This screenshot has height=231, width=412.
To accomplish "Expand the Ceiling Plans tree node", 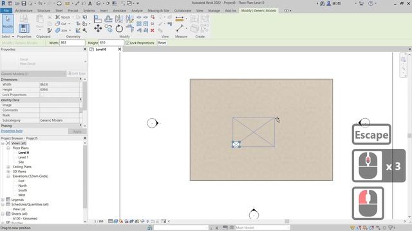I will pyautogui.click(x=8, y=167).
